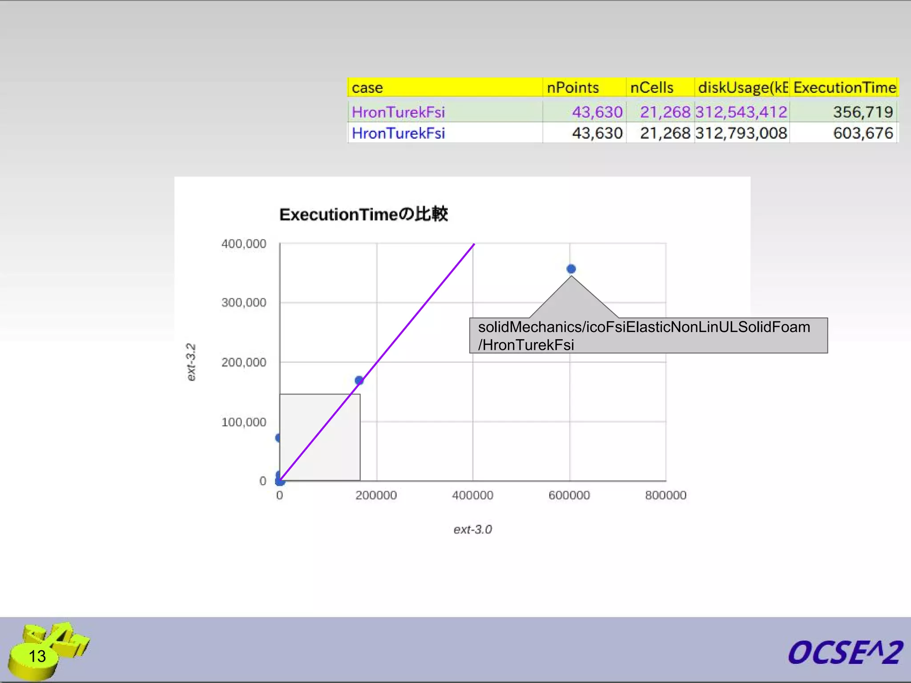This screenshot has width=911, height=683.
Task: Click the diskUsage column header
Action: 742,88
